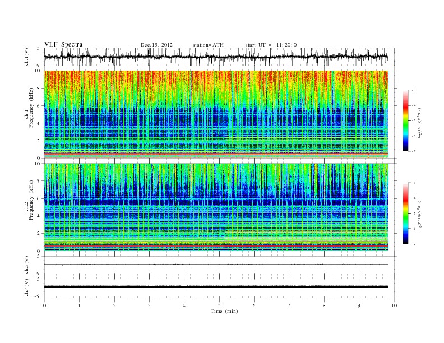
Task: Click the ch.3 voltage waveform trace
Action: [x=216, y=265]
